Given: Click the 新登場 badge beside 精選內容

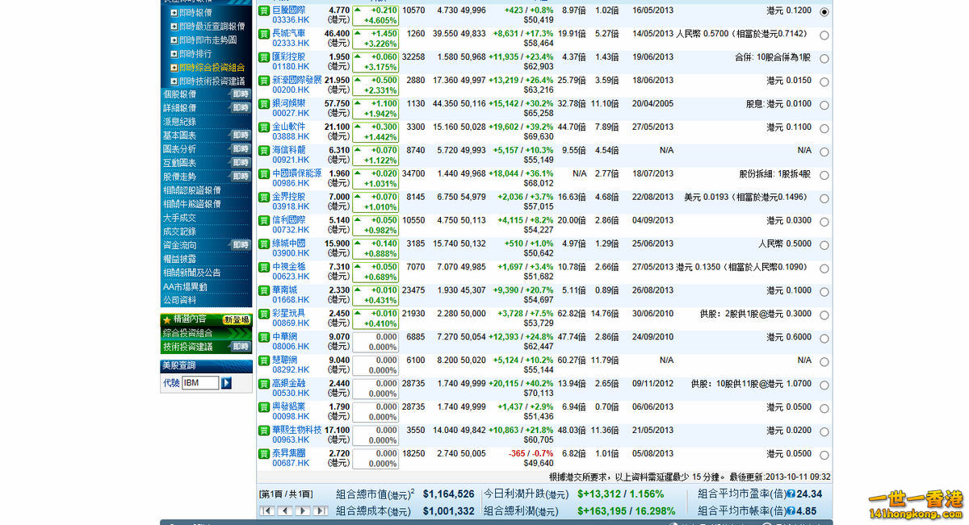Looking at the screenshot, I should coord(237,319).
